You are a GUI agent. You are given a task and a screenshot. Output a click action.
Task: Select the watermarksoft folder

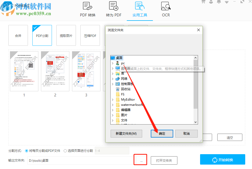pos(132,105)
